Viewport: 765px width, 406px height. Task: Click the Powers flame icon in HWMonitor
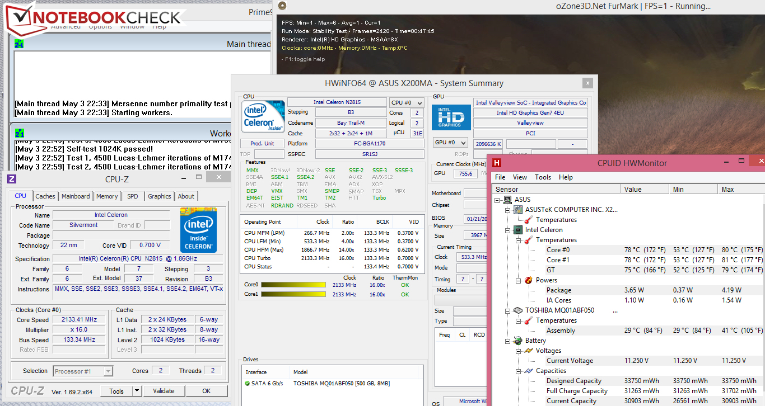point(529,280)
